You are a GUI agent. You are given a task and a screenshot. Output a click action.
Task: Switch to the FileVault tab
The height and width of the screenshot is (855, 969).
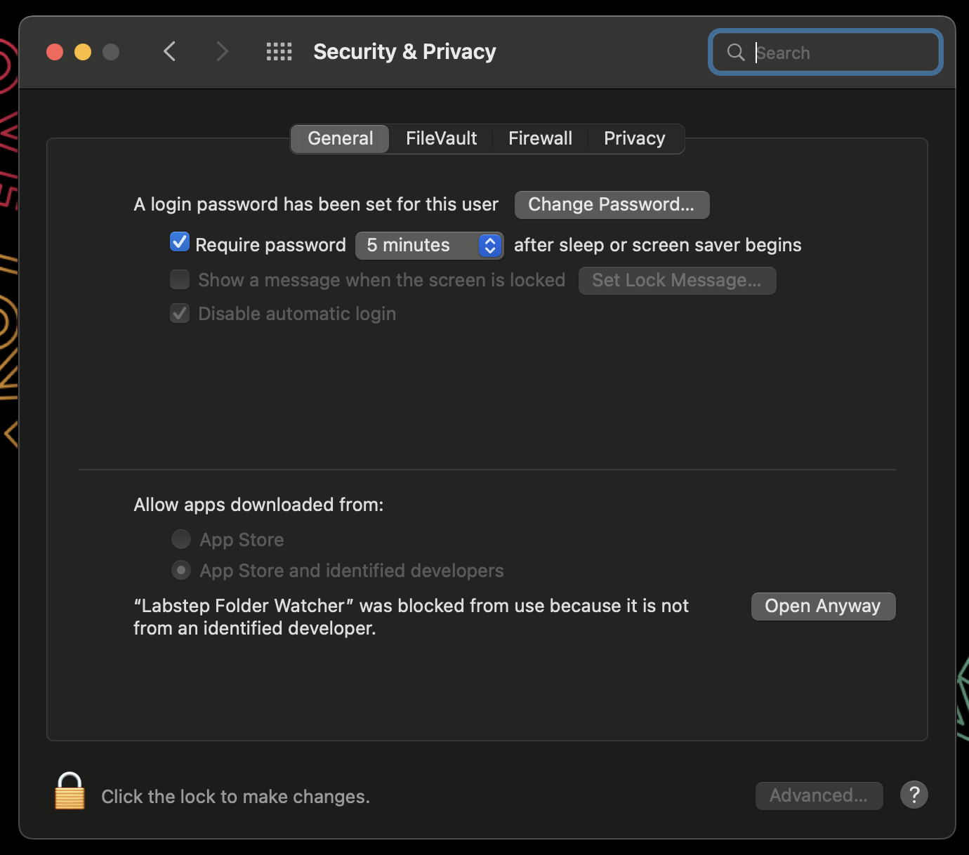pyautogui.click(x=441, y=138)
